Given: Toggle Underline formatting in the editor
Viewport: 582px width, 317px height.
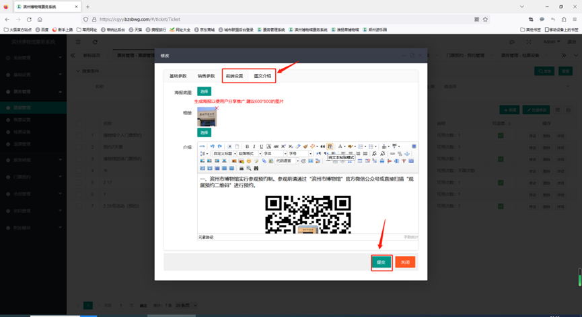Looking at the screenshot, I should (x=262, y=146).
